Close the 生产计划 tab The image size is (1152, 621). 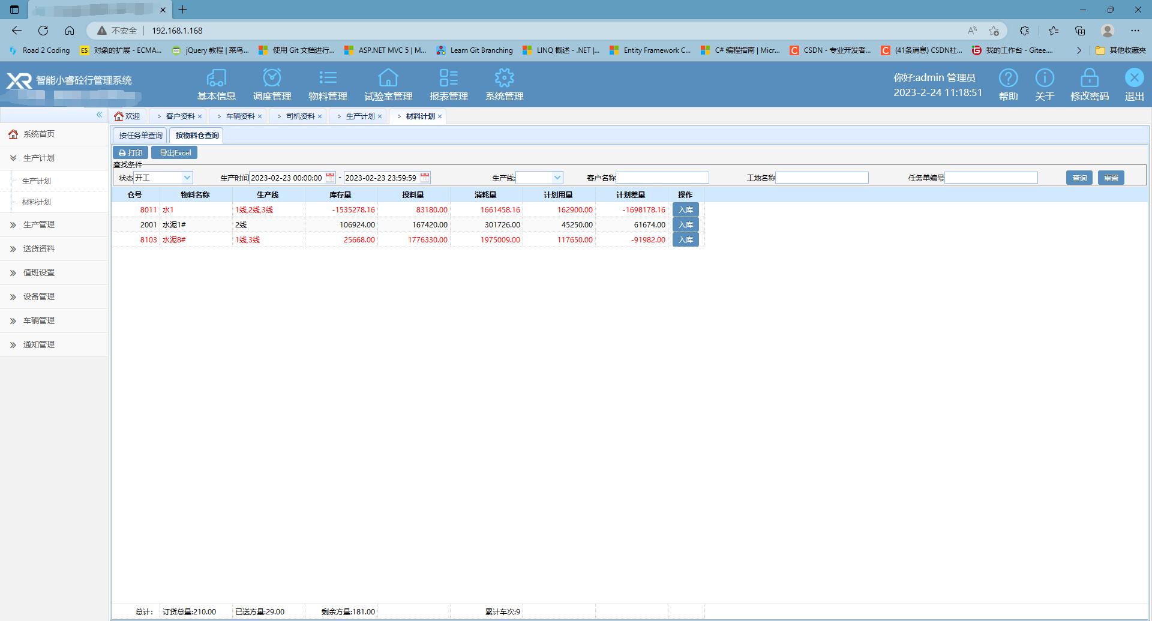(x=380, y=116)
